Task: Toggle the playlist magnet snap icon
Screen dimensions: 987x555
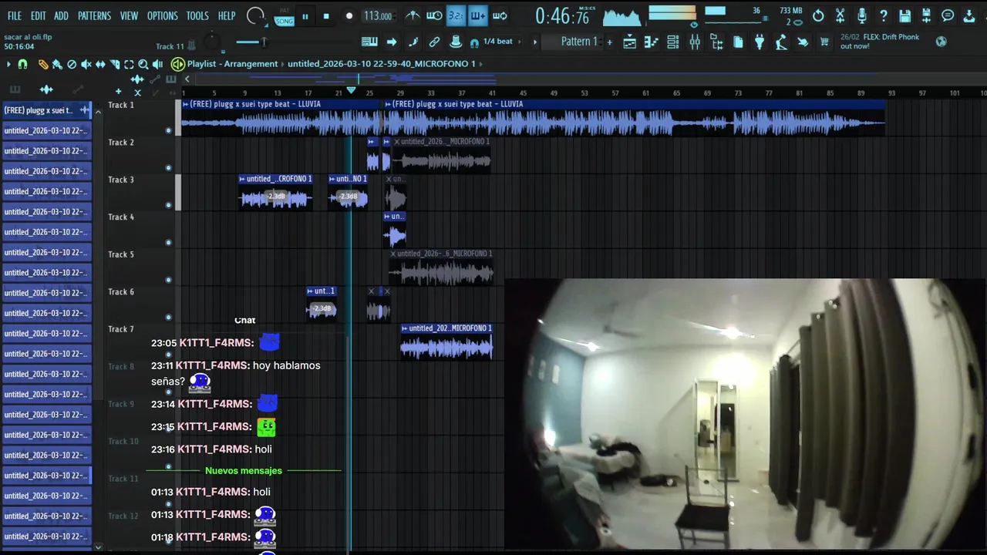Action: pyautogui.click(x=23, y=64)
